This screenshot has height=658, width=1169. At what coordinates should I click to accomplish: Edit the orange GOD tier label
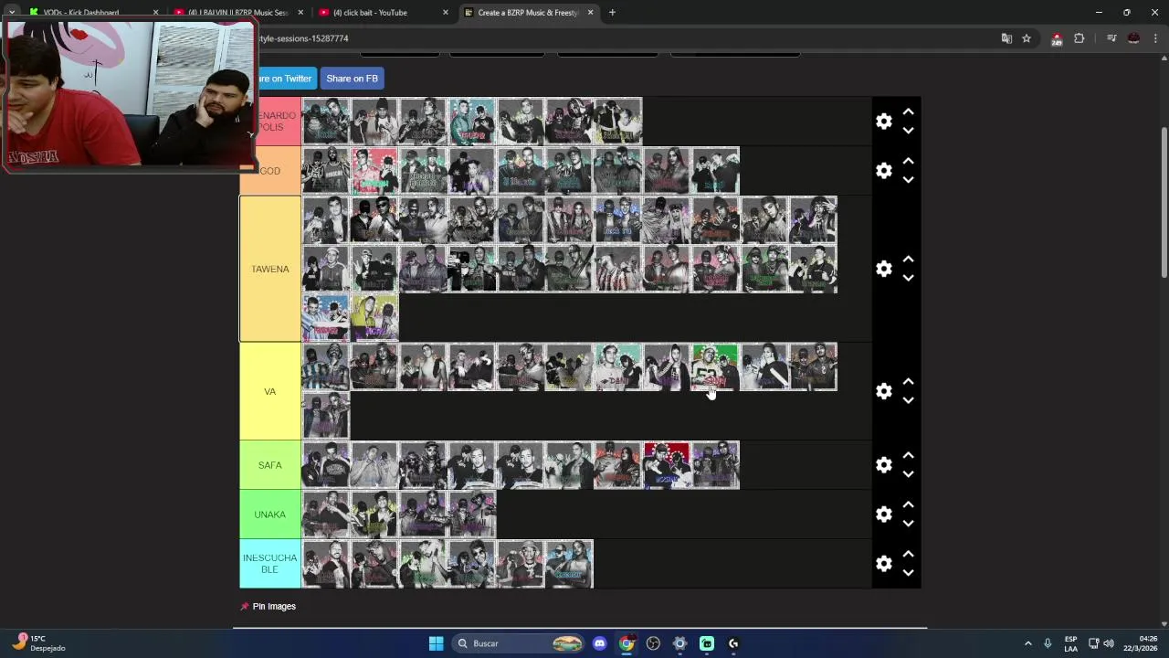270,171
